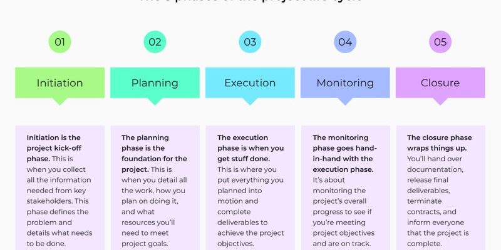
Task: Select the Initiation phase banner
Action: pyautogui.click(x=59, y=82)
